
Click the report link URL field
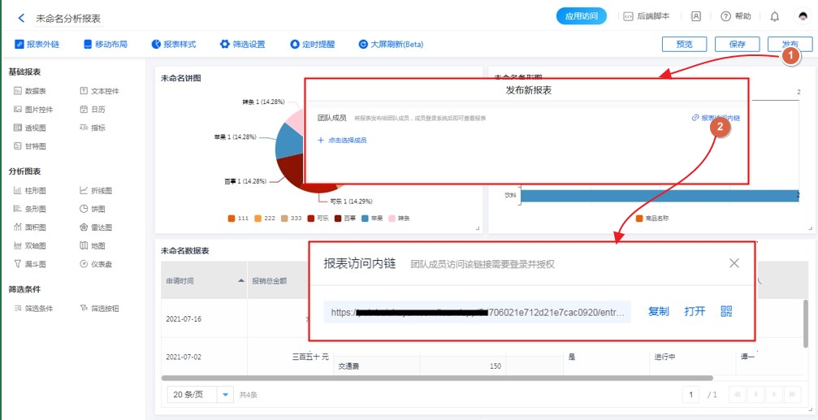[x=477, y=312]
